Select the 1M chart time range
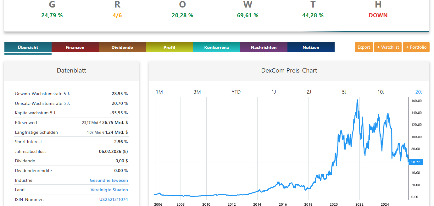The image size is (434, 206). [x=159, y=92]
